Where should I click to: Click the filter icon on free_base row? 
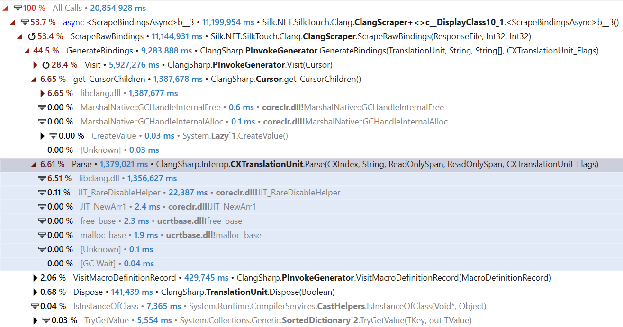(x=42, y=221)
